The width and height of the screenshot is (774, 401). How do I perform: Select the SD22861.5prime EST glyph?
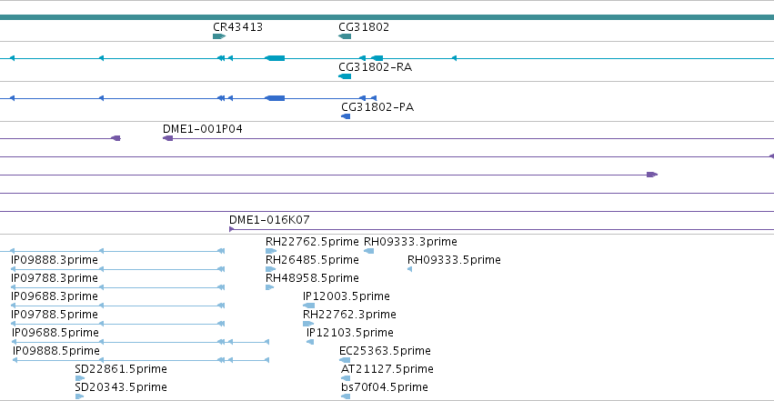pos(79,379)
